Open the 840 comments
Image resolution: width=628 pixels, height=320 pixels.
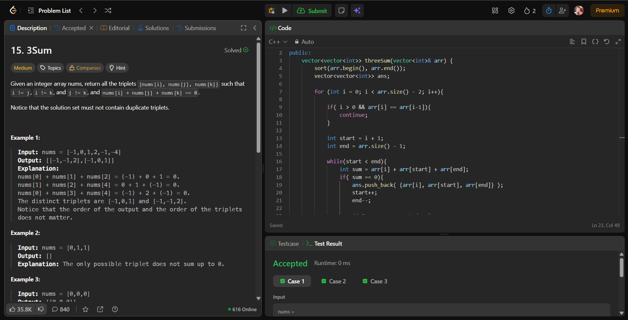click(61, 310)
